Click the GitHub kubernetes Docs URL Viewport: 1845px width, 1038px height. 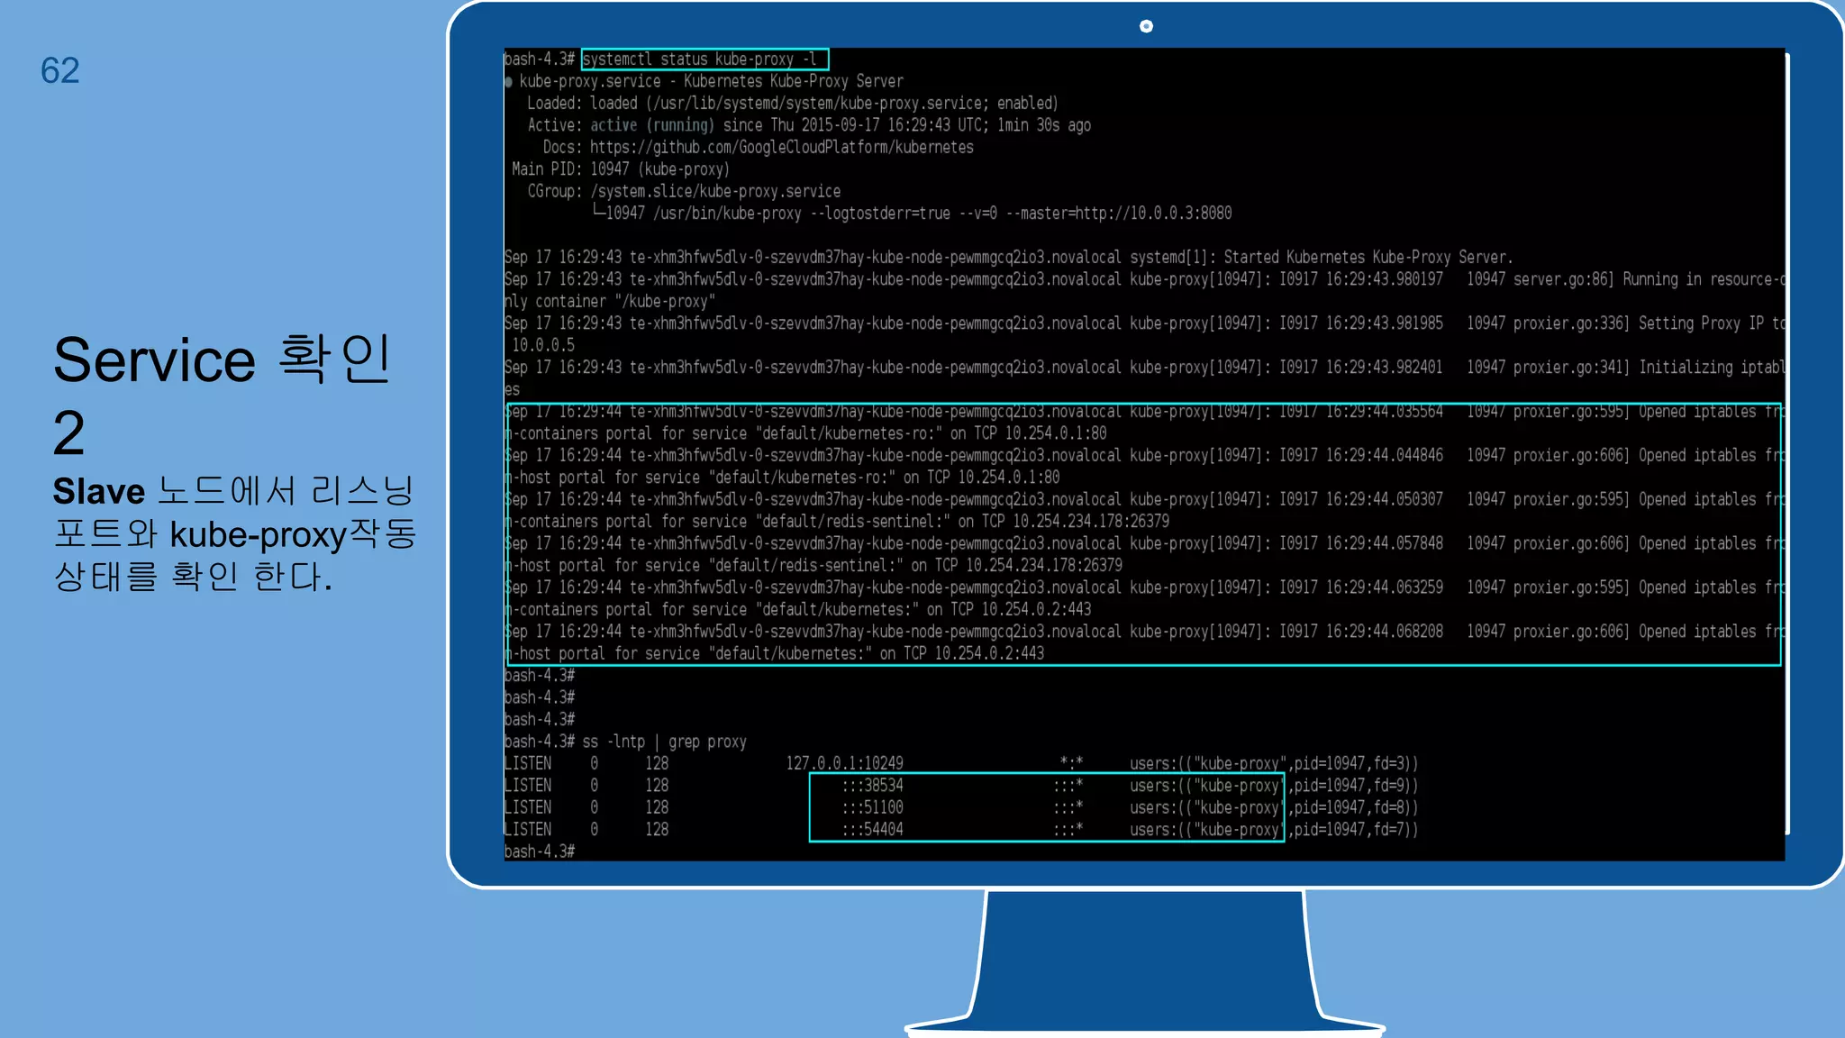(781, 147)
